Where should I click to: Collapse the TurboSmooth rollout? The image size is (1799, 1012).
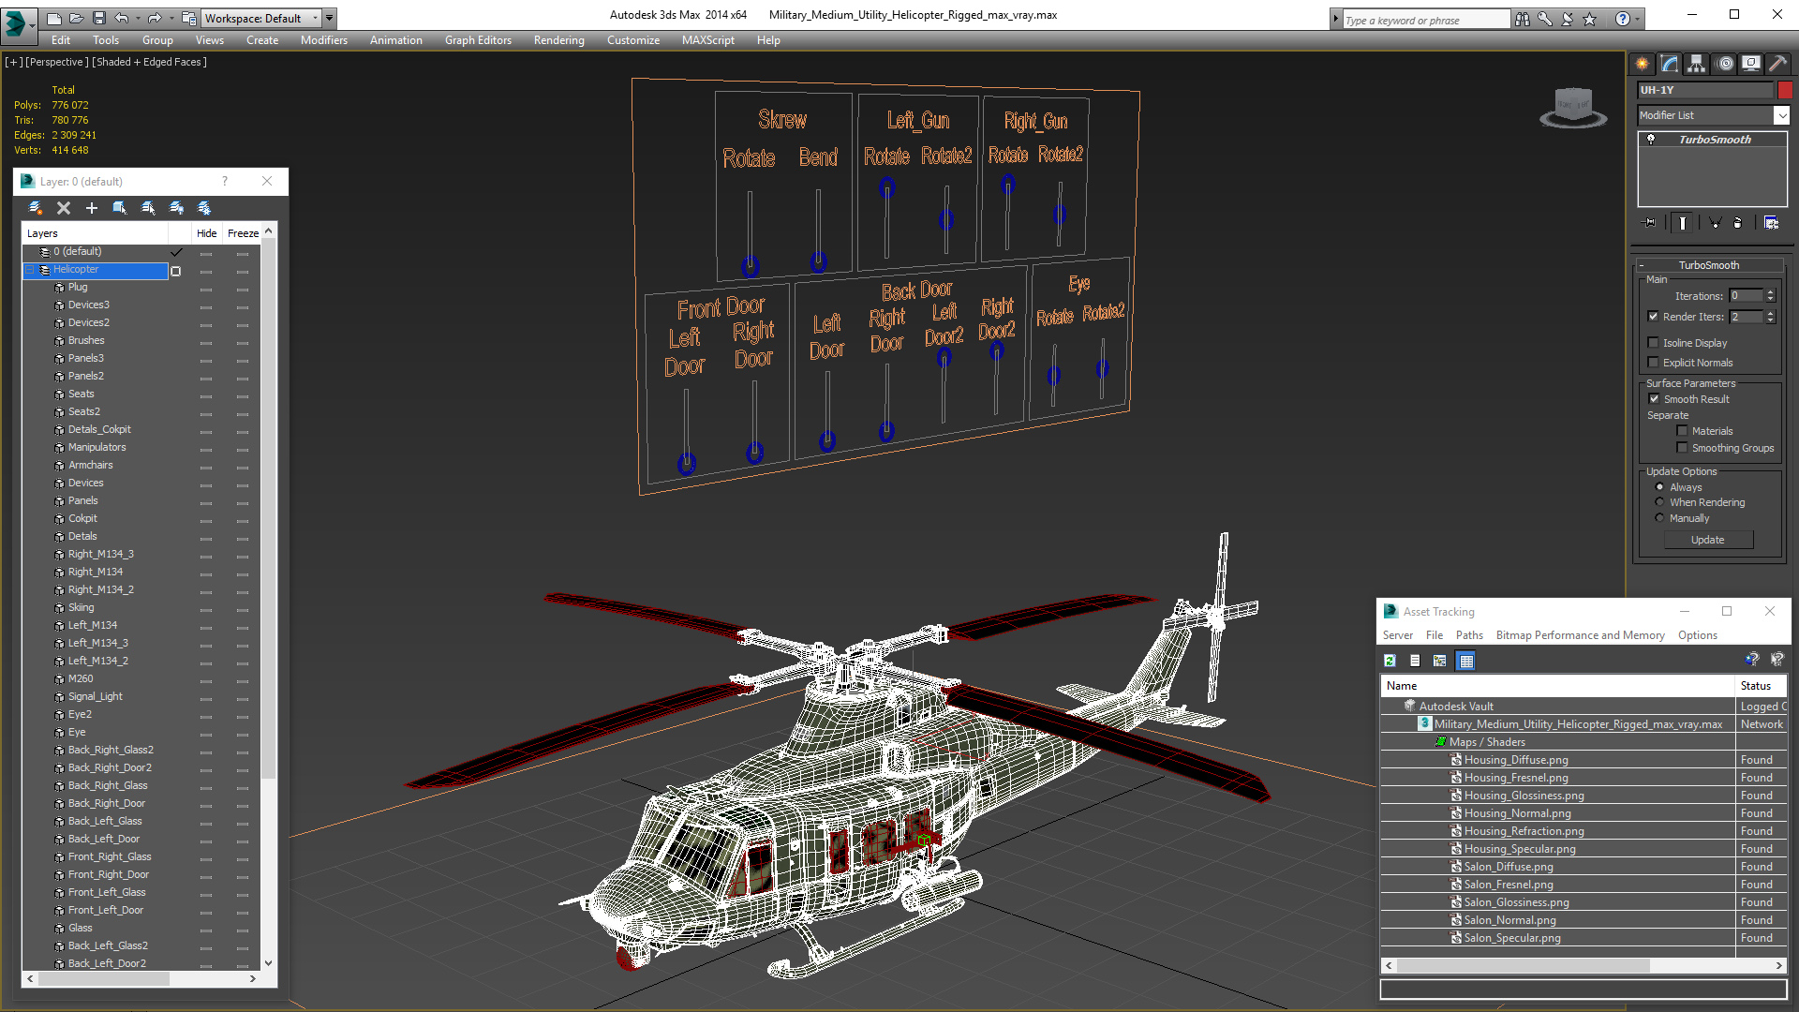(x=1642, y=265)
